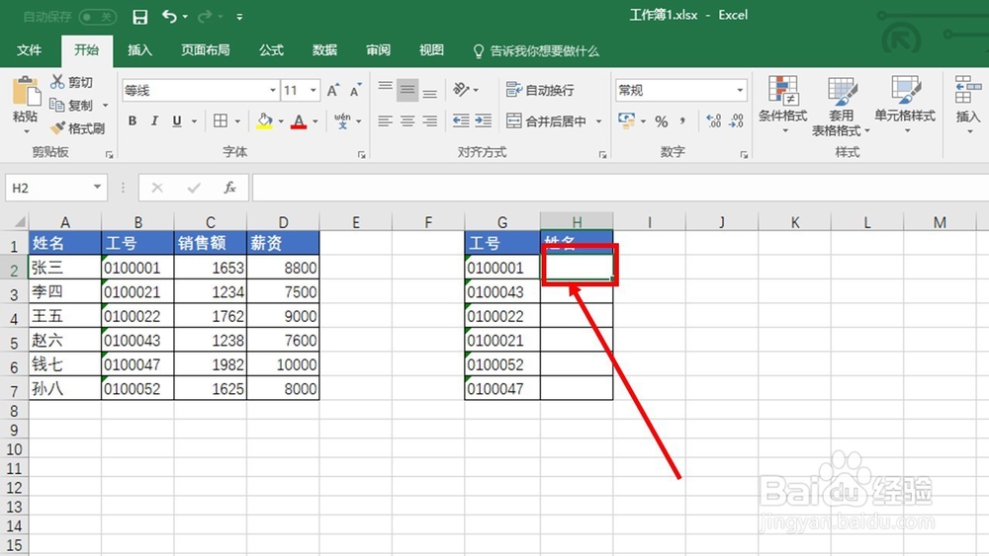
Task: Click the Borders icon
Action: pos(221,120)
